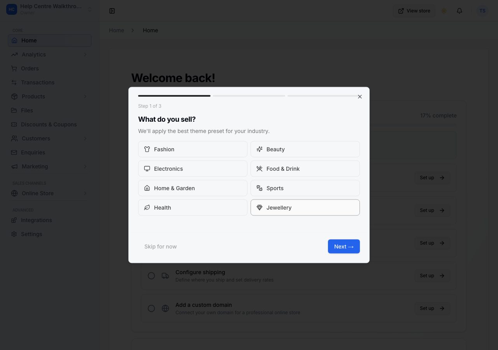This screenshot has height=350, width=498.
Task: Open the Products section
Action: tap(49, 96)
